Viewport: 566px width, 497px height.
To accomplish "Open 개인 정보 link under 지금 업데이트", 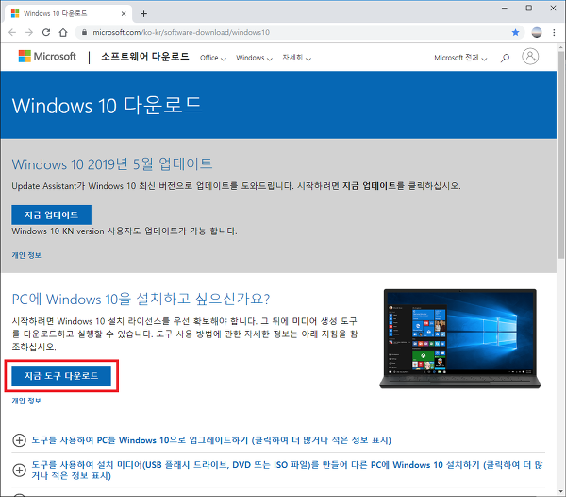I will 26,255.
